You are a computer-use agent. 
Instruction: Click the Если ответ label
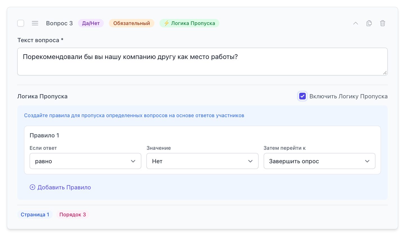[43, 148]
